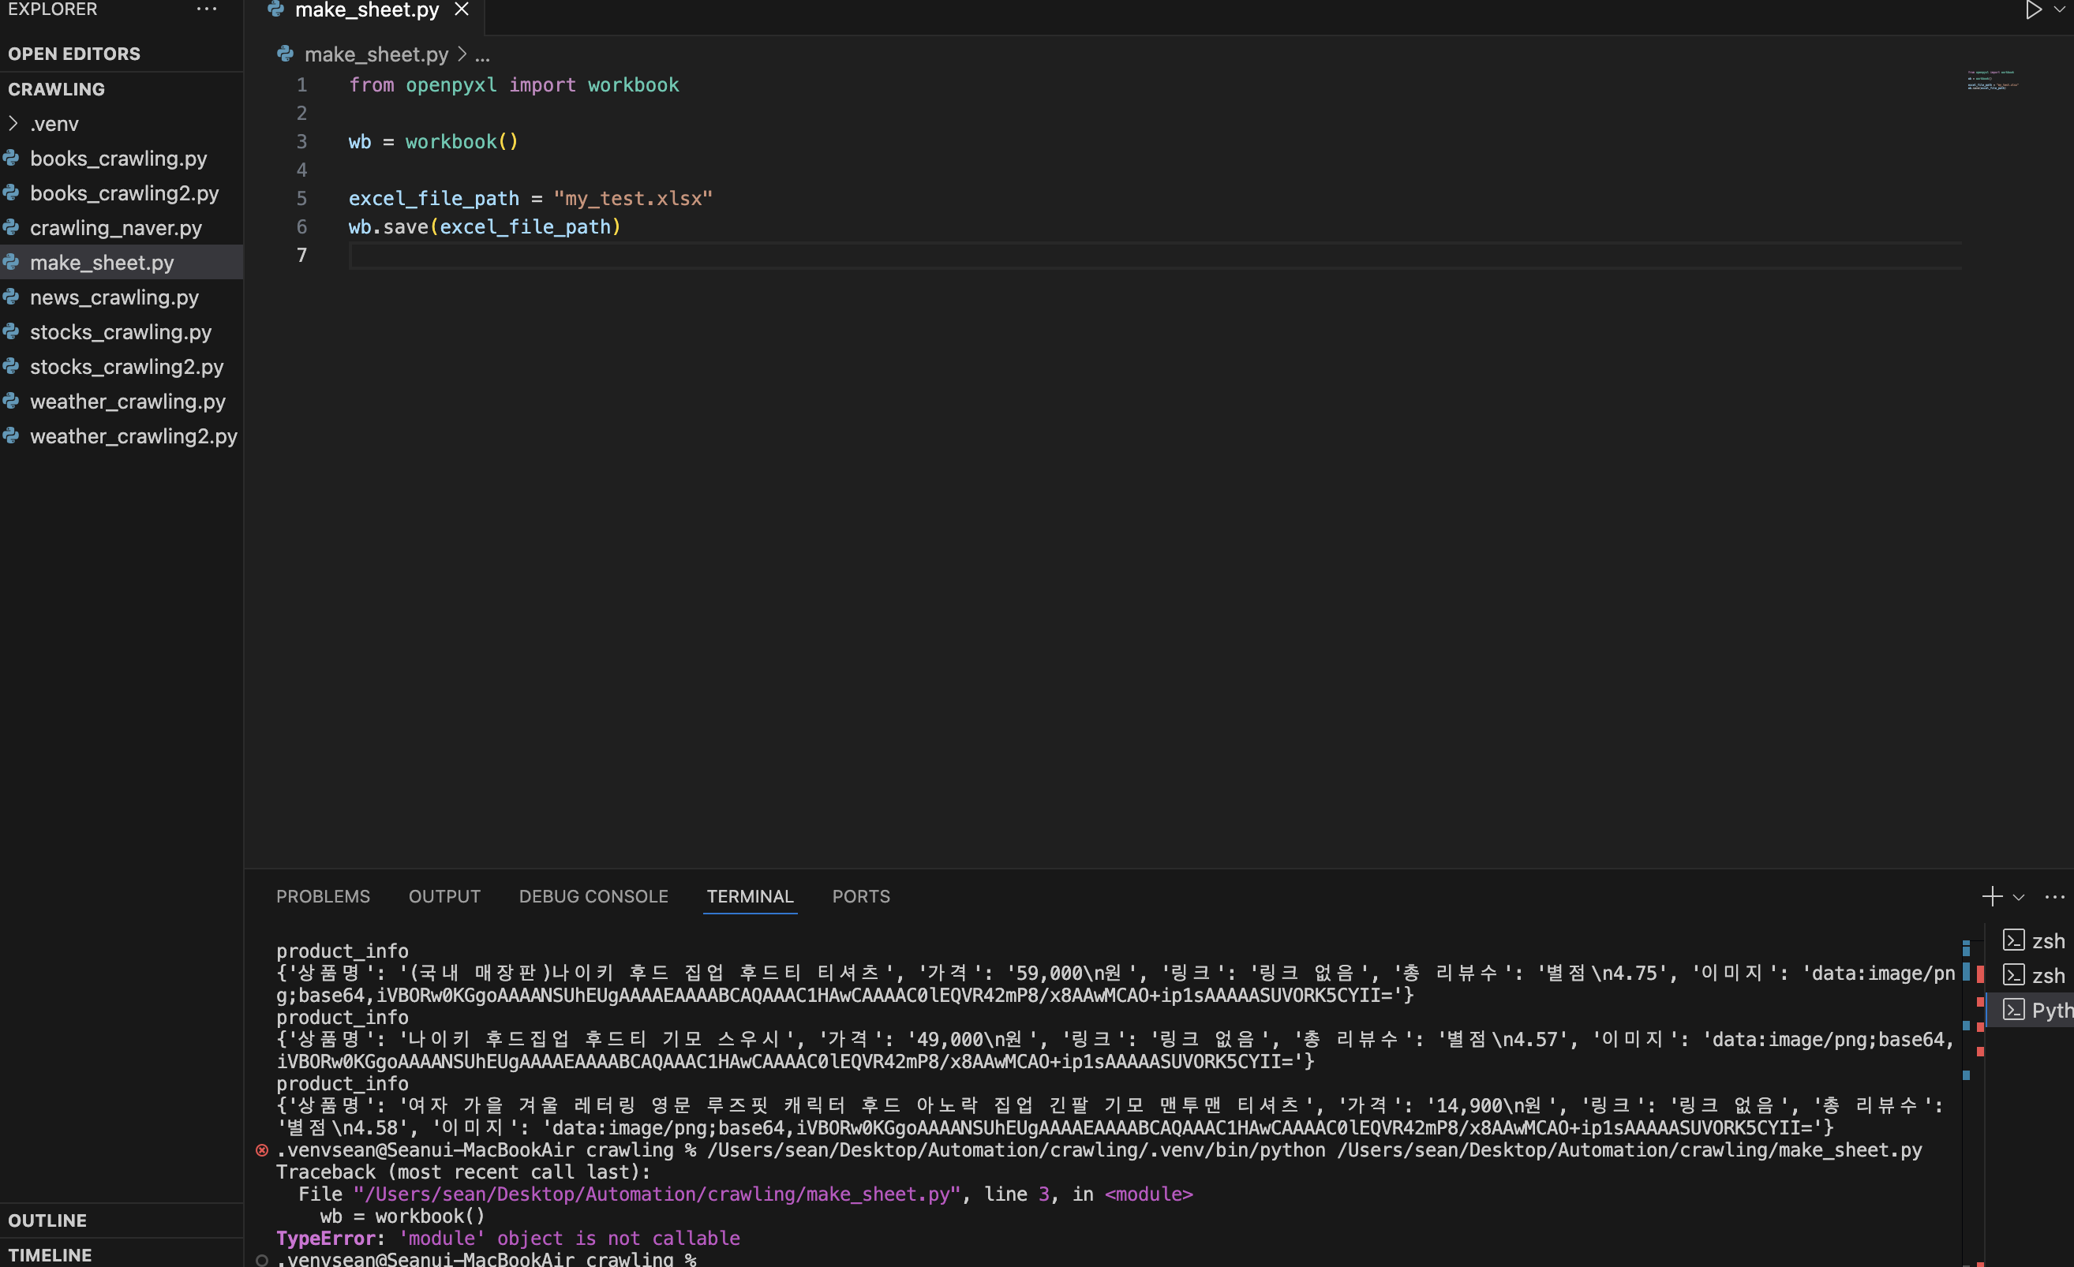Open Explorer more actions menu
Viewport: 2074px width, 1267px height.
click(x=206, y=9)
